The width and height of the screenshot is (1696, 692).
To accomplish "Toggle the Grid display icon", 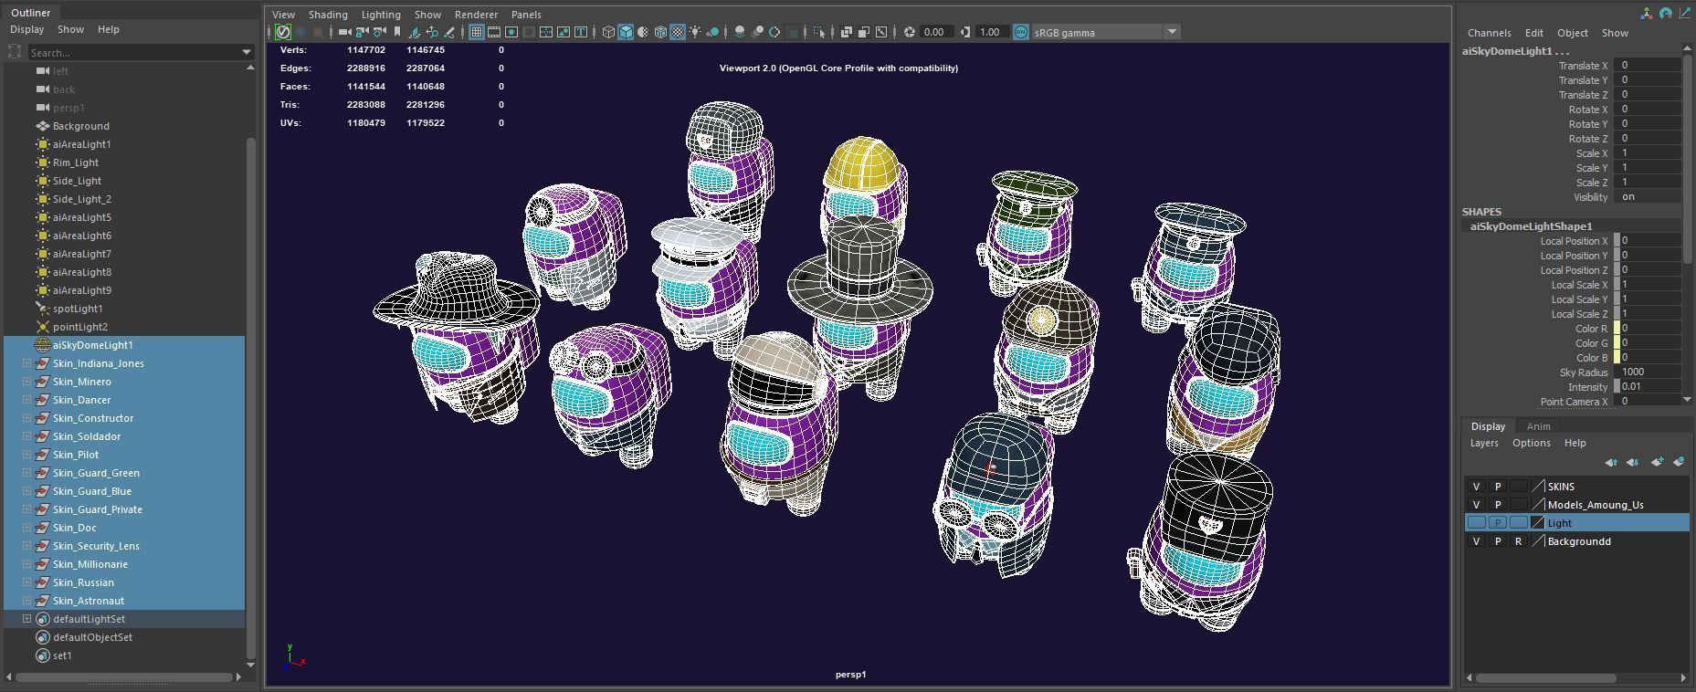I will coord(477,32).
